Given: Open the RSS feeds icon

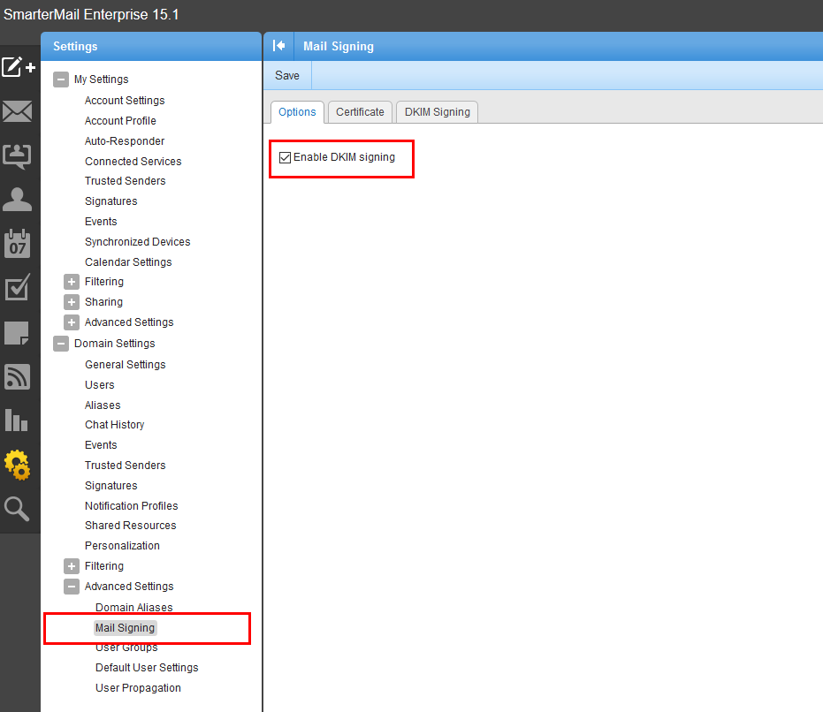Looking at the screenshot, I should point(18,376).
